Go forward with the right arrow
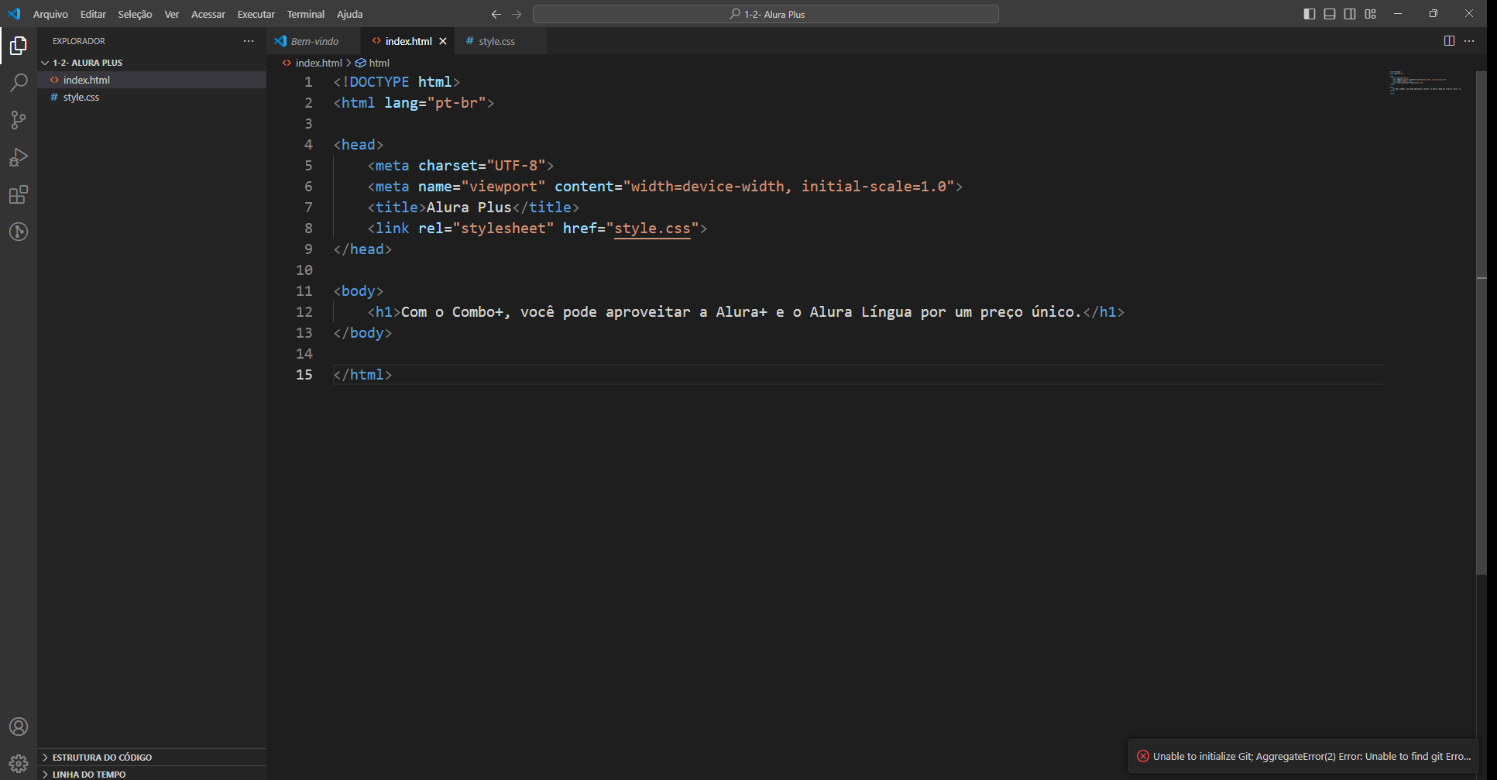The width and height of the screenshot is (1497, 780). point(517,14)
